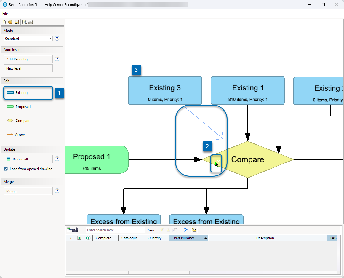The height and width of the screenshot is (278, 344).
Task: Open help for Mode setting
Action: 57,39
